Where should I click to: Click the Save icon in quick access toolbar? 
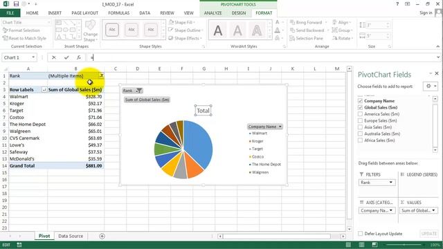[x=16, y=4]
